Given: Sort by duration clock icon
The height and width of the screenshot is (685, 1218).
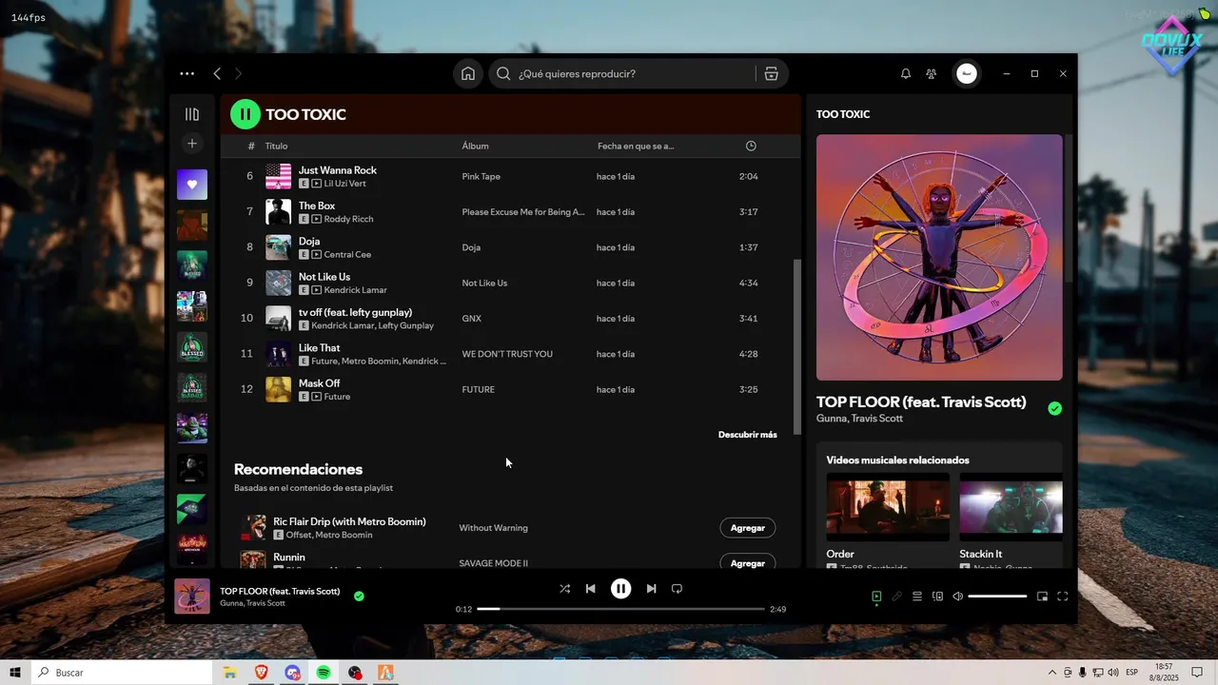Looking at the screenshot, I should click(x=751, y=146).
